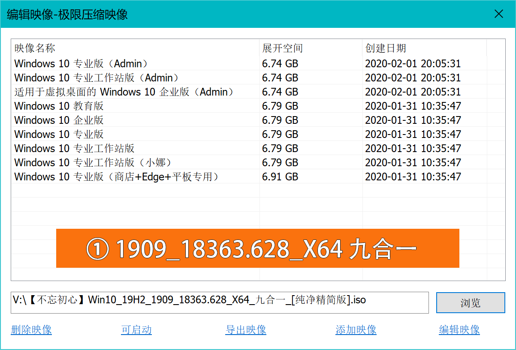Select the 6.79 GB Windows 10 专业版 row

coord(59,135)
